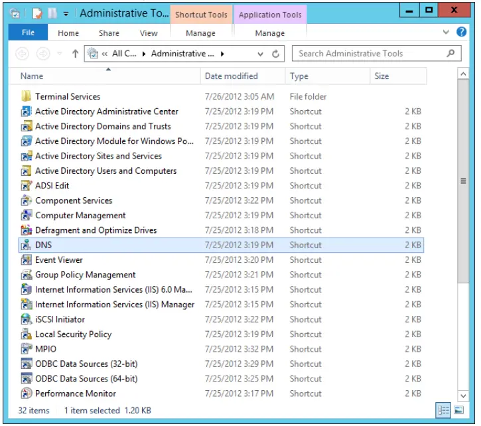
Task: Open the Home ribbon tab
Action: 68,33
